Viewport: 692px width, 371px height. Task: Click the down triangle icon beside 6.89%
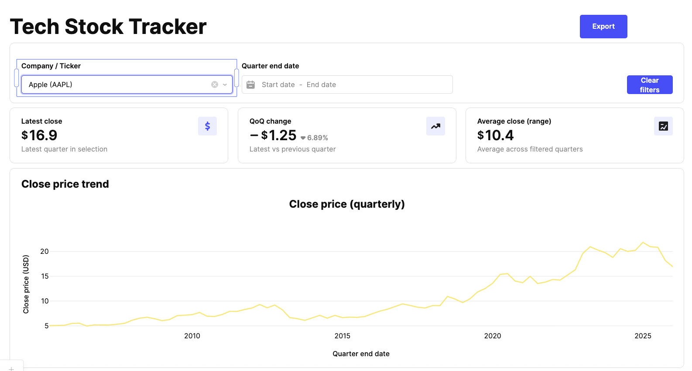[x=303, y=138]
